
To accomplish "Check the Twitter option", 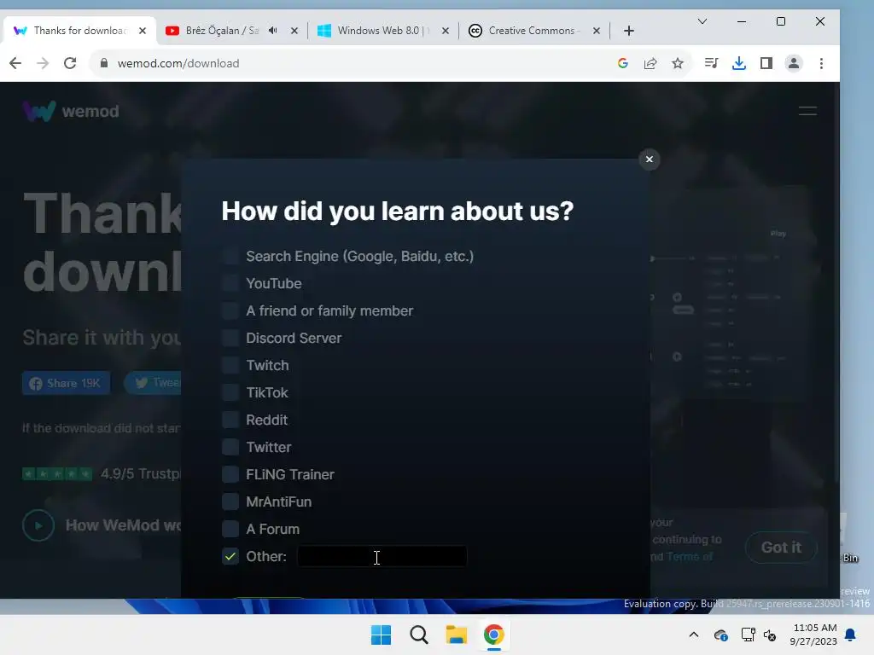I will [230, 447].
